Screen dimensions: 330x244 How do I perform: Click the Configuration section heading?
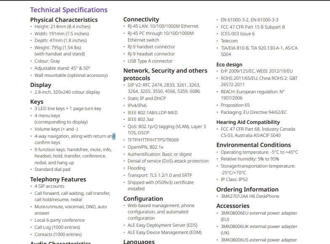pyautogui.click(x=143, y=199)
